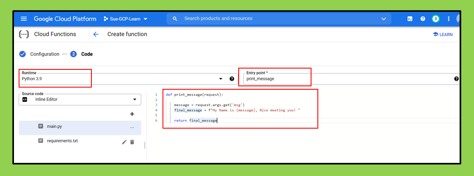Image resolution: width=474 pixels, height=176 pixels.
Task: Click the Google Cloud Platform logo text
Action: [x=65, y=19]
